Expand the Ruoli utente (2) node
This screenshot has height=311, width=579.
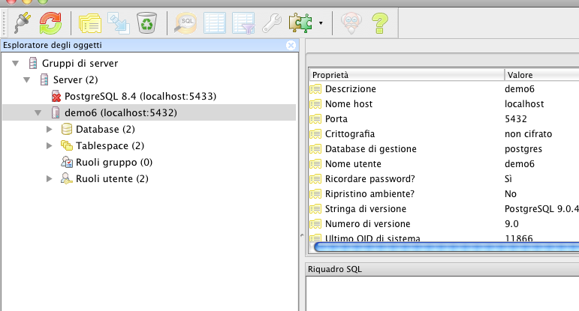49,178
